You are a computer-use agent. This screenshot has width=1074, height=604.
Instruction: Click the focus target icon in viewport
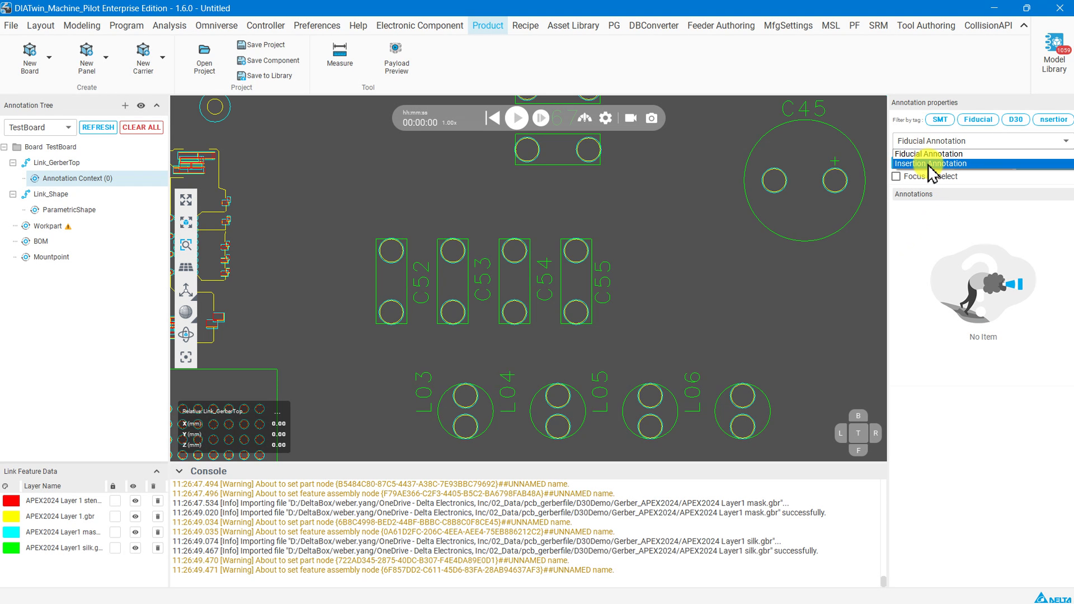tap(186, 357)
